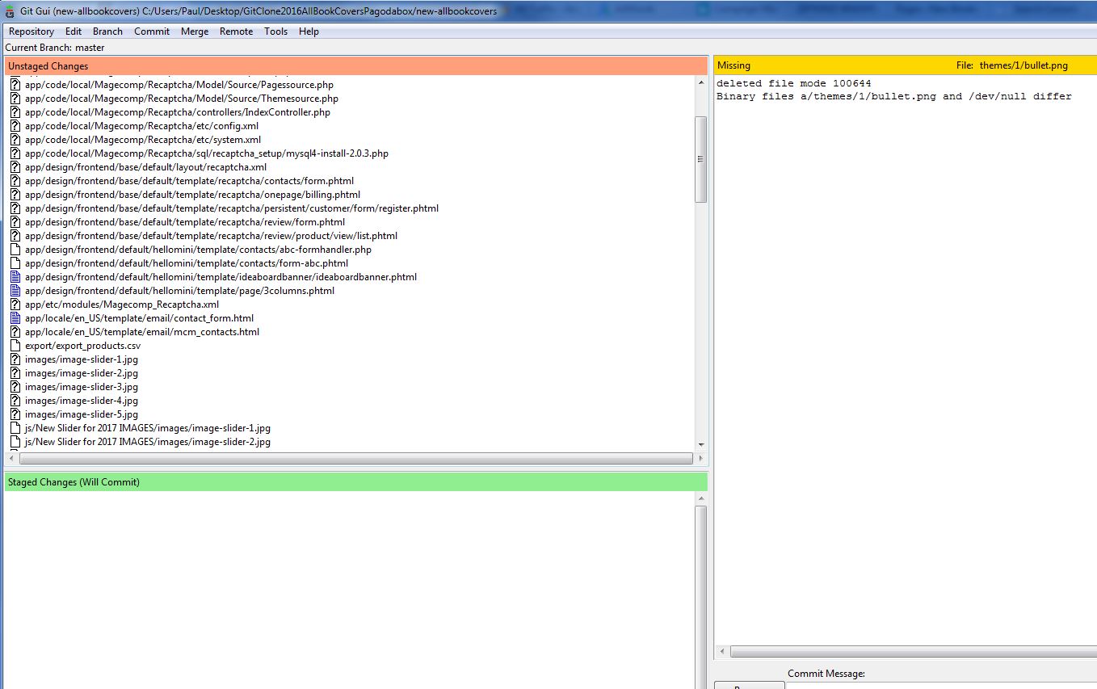Screen dimensions: 1097x689
Task: Click the Unstaged Changes header
Action: 355,66
